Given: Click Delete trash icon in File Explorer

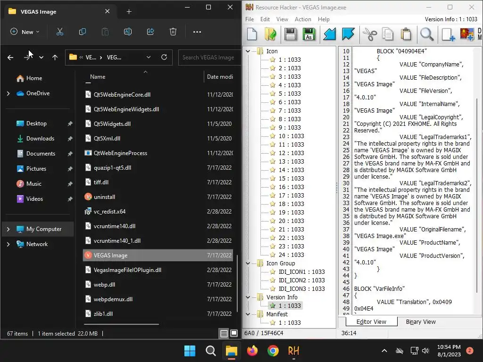Looking at the screenshot, I should [x=173, y=32].
